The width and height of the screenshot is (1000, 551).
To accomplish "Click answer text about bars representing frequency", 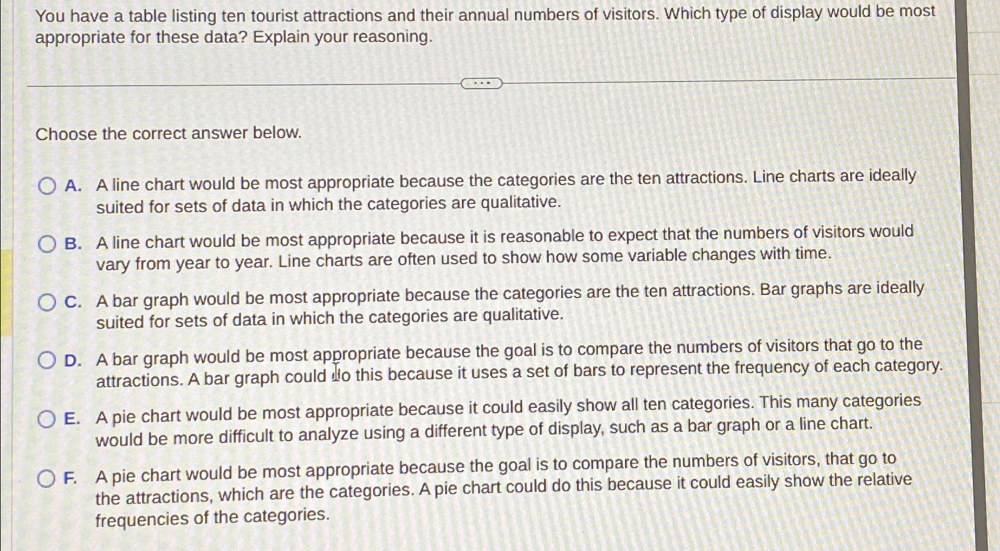I will tap(519, 362).
